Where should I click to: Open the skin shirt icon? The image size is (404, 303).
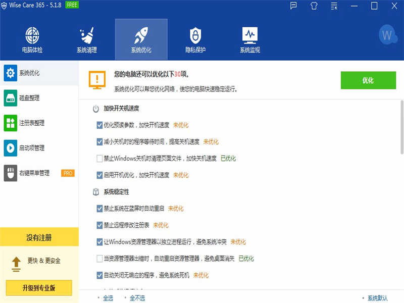click(314, 6)
